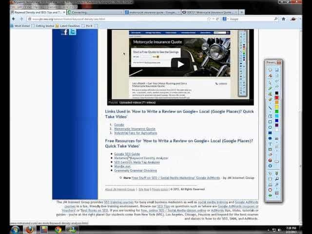Open Most Visited bookmarks item
The height and width of the screenshot is (234, 312).
point(20,26)
